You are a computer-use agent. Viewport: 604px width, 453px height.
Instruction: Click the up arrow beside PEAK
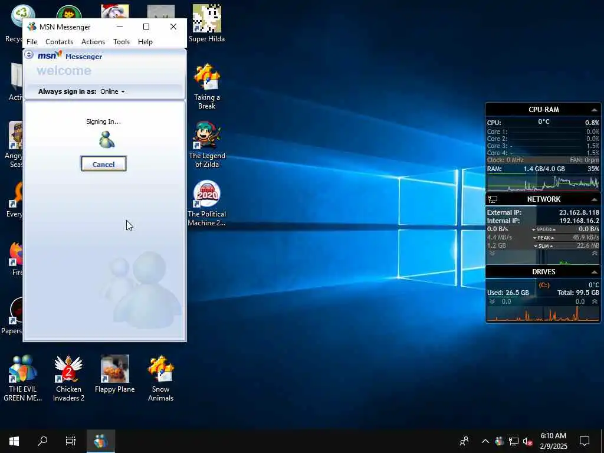click(x=552, y=238)
